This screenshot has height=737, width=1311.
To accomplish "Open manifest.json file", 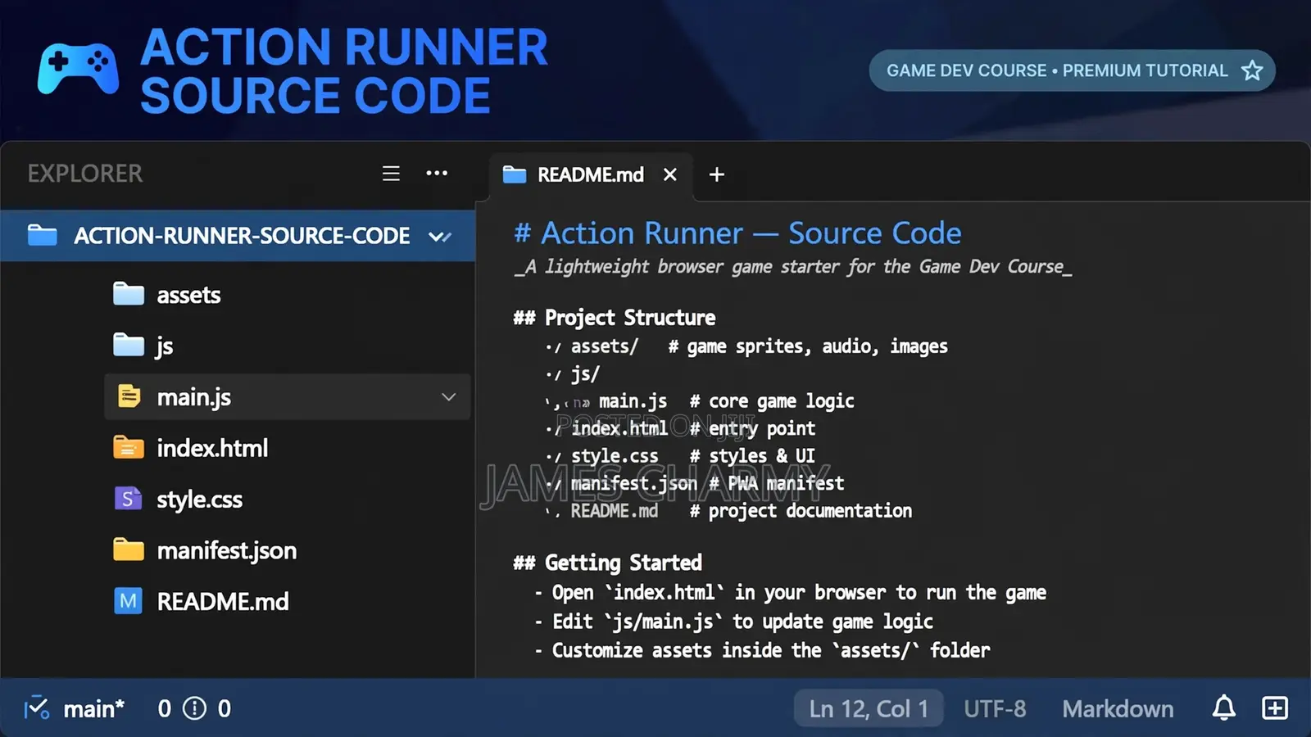I will pos(226,550).
